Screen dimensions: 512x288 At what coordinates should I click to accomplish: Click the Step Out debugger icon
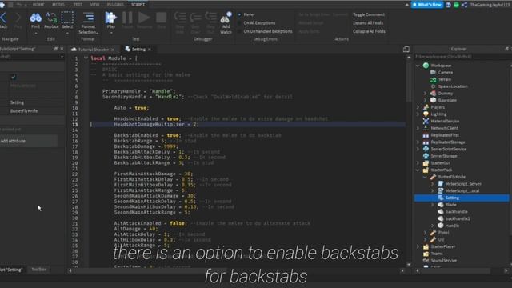click(210, 18)
